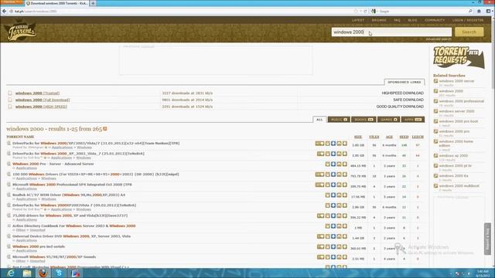The image size is (495, 278).
Task: Click blue download icon for Realtek AC'97 WDM Driver
Action: [x=333, y=195]
